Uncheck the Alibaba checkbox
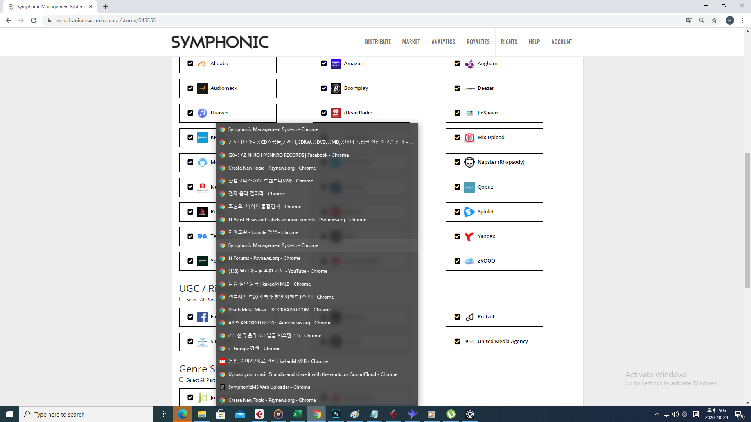 [190, 63]
